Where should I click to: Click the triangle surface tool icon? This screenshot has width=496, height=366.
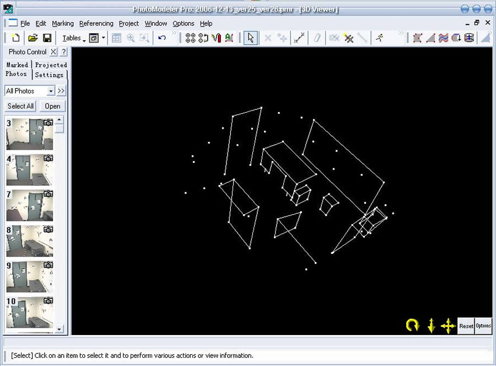[x=430, y=38]
